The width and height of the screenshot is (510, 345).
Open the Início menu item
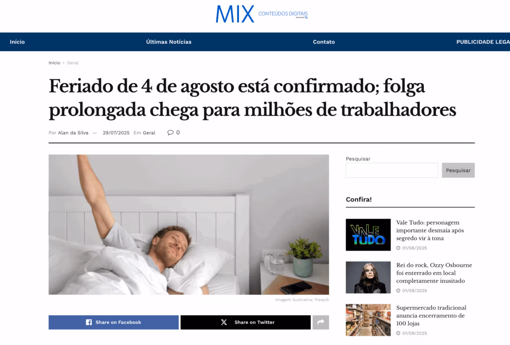(17, 42)
